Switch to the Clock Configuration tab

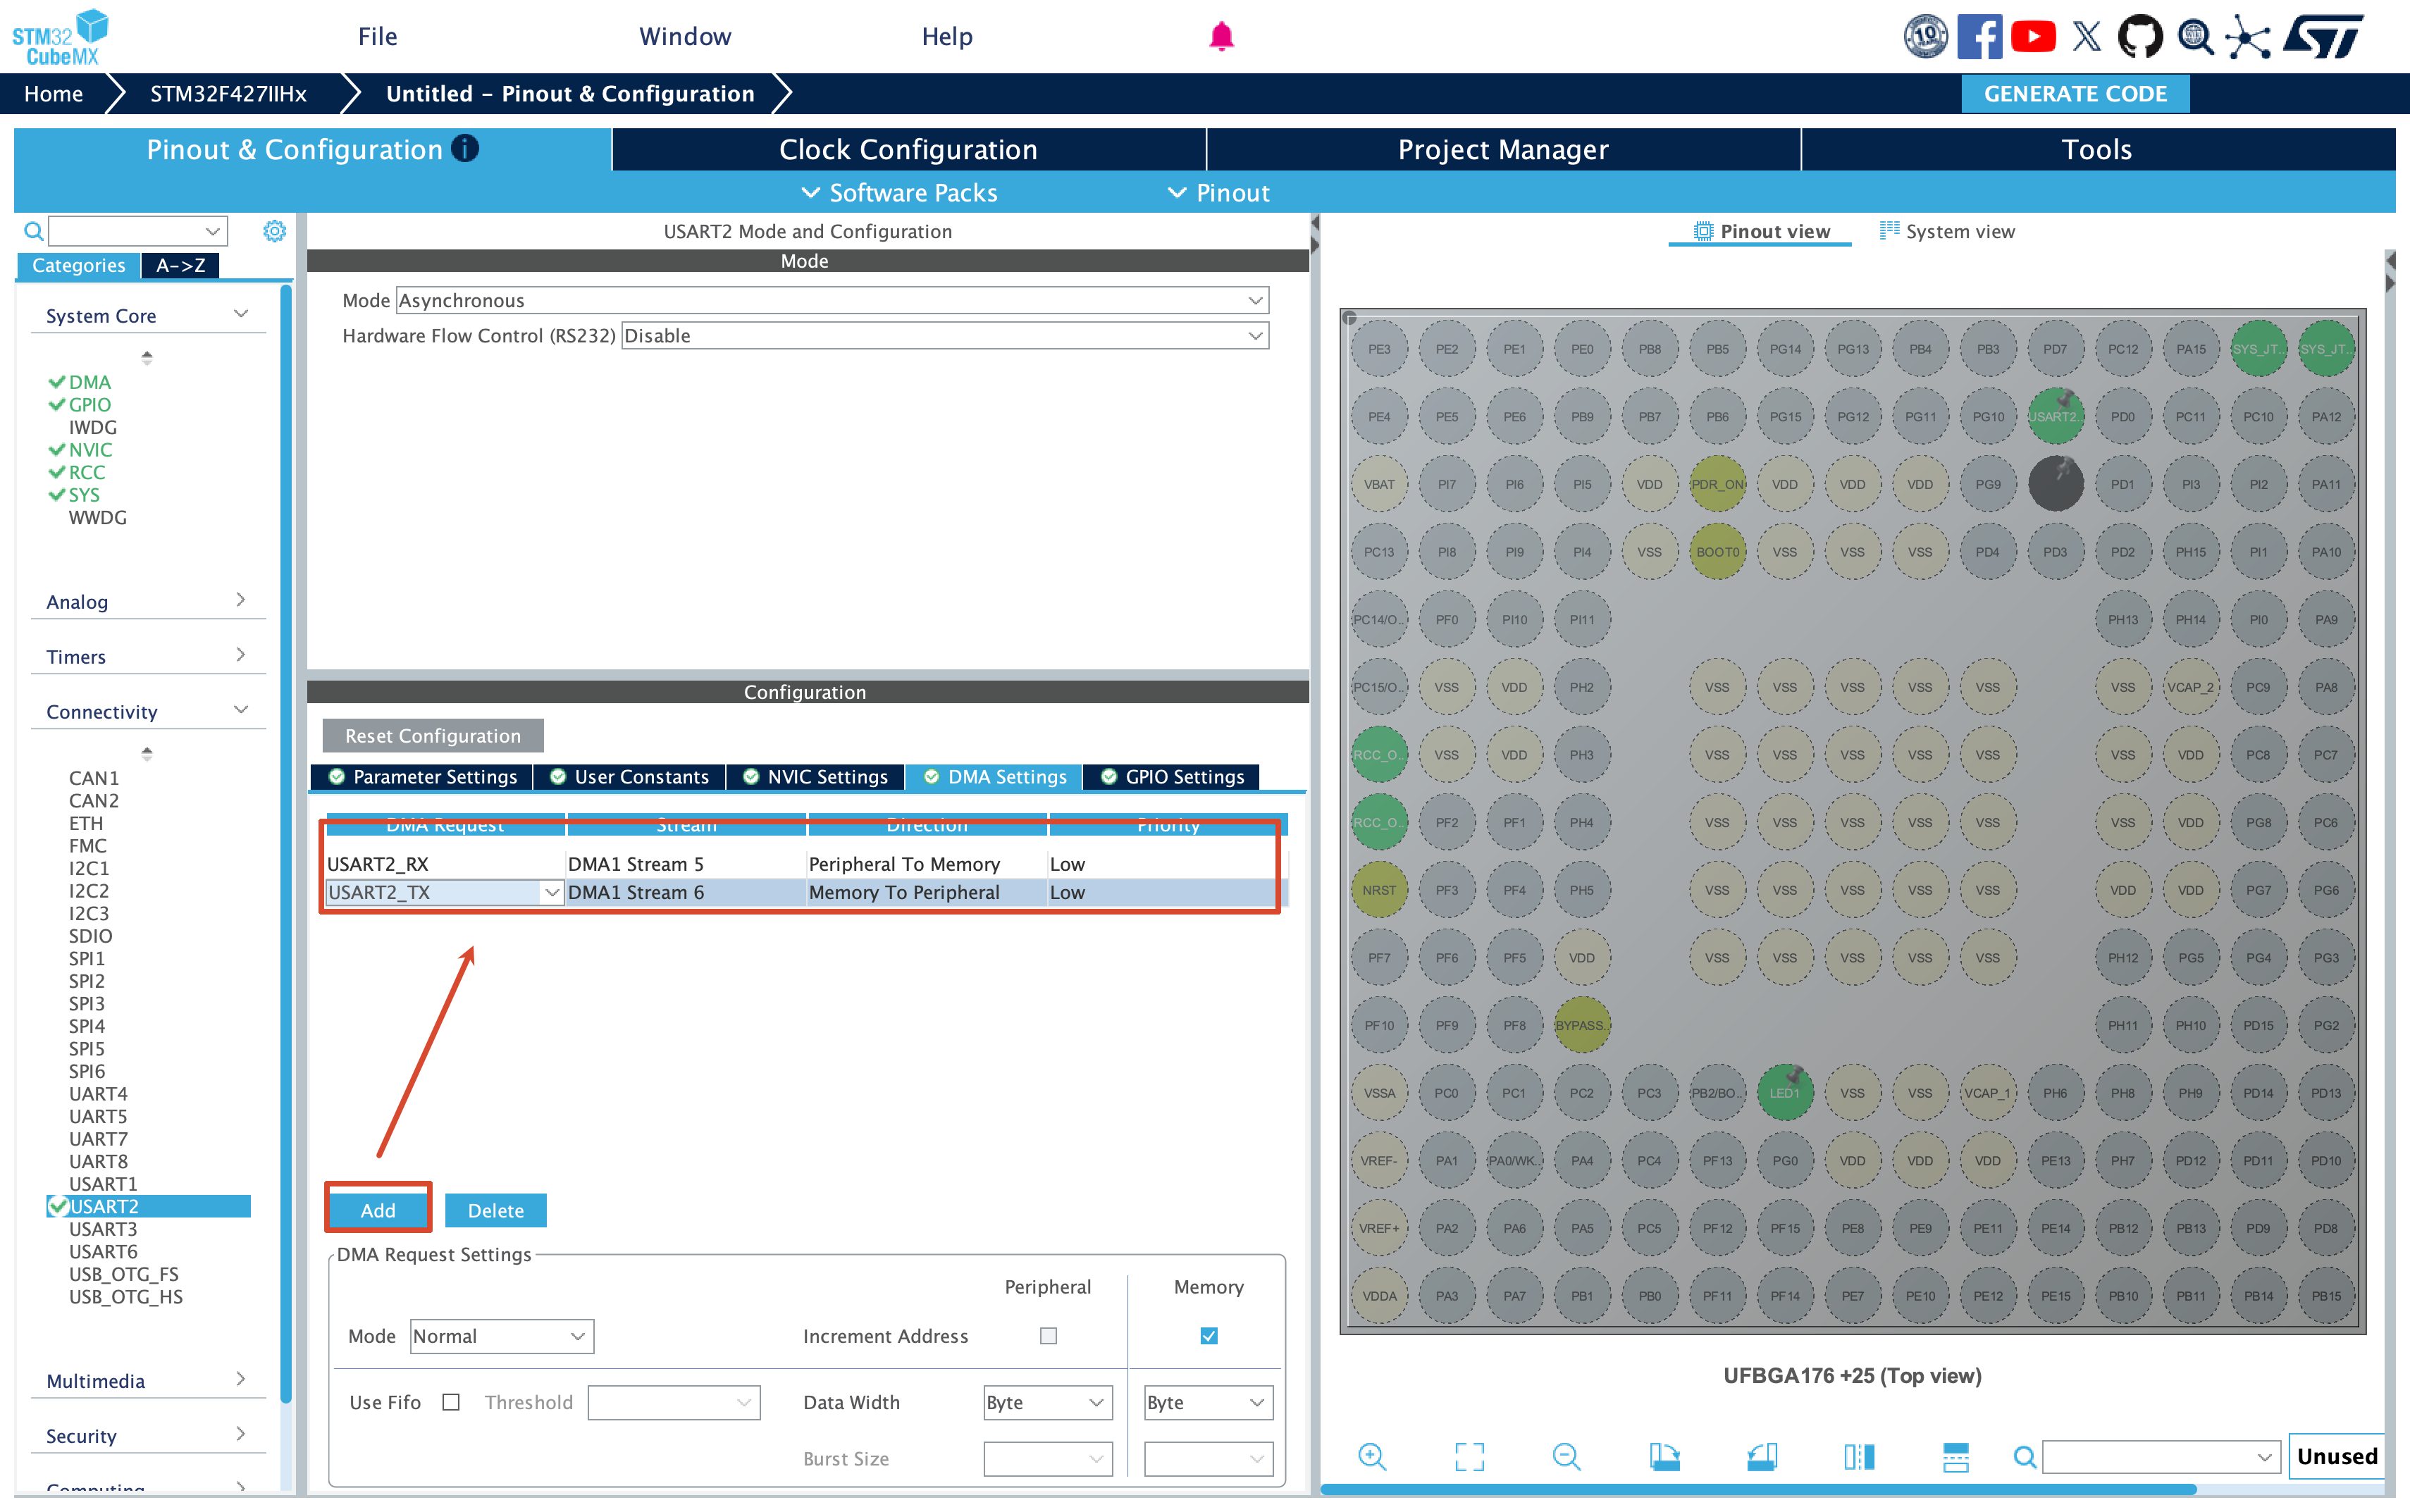908,149
